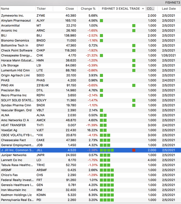Select GEN ticker cell
Screen dimensions: 181x204
pyautogui.click(x=40, y=185)
